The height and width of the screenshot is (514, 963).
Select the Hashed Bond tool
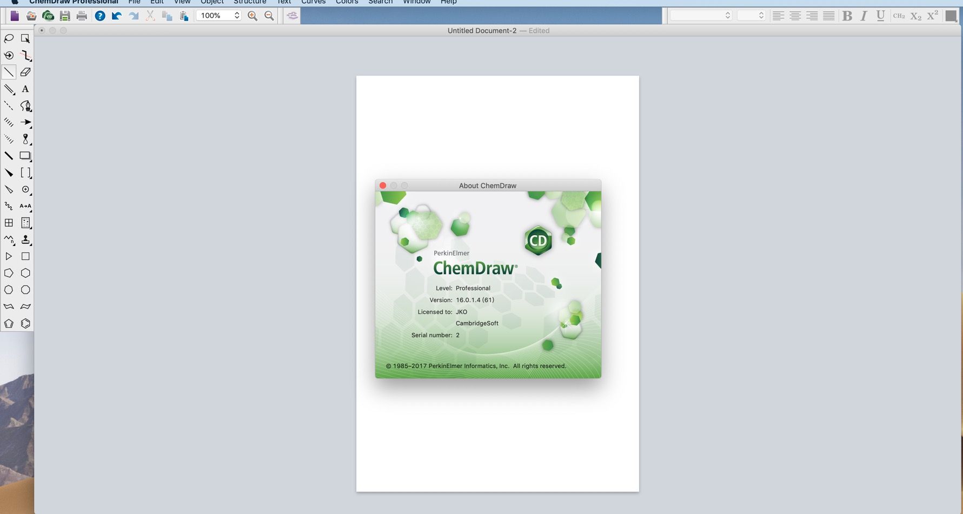[9, 122]
